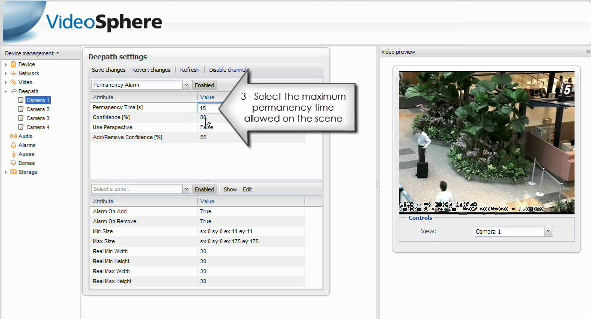Collapse the Deepath tree node
Screen dimensions: 591x319
click(5, 91)
